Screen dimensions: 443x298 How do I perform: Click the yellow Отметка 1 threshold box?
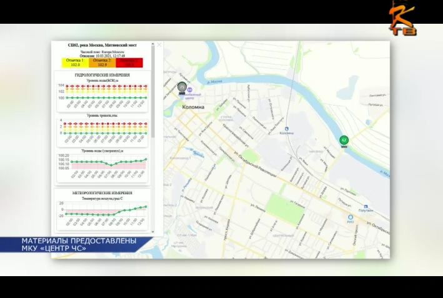pyautogui.click(x=75, y=62)
